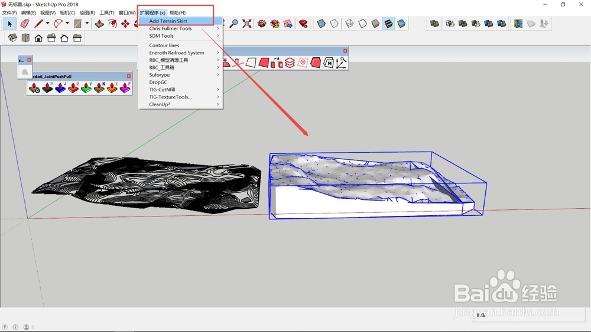Click JointPushPull magenta F tool
The height and width of the screenshot is (332, 591).
click(125, 88)
